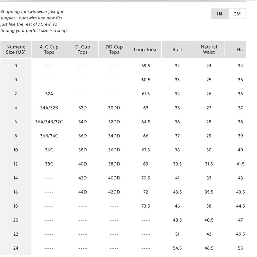The width and height of the screenshot is (257, 257).
Task: Click numeric size 24 row label
Action: [16, 248]
